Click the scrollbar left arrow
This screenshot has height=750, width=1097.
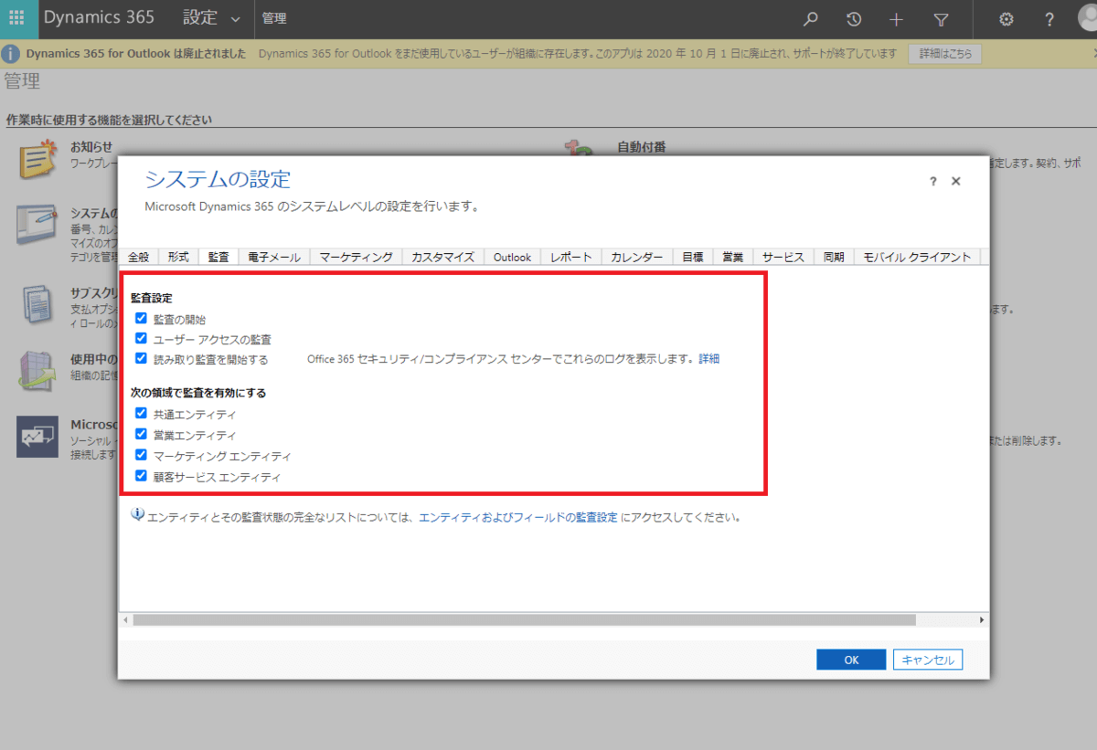click(125, 619)
